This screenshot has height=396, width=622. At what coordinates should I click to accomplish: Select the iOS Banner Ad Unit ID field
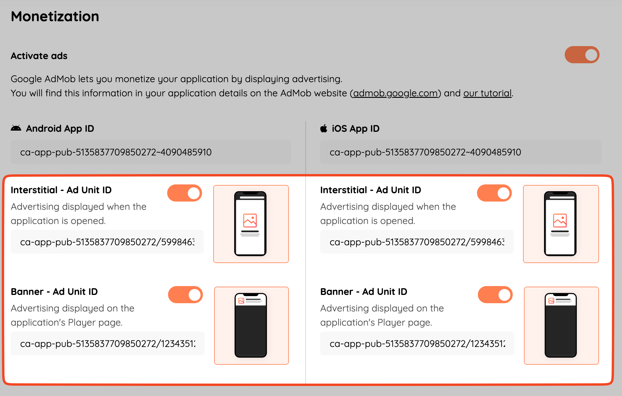tap(417, 343)
